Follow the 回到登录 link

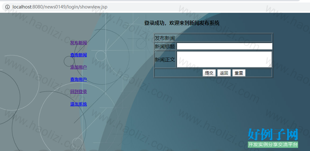[79, 92]
